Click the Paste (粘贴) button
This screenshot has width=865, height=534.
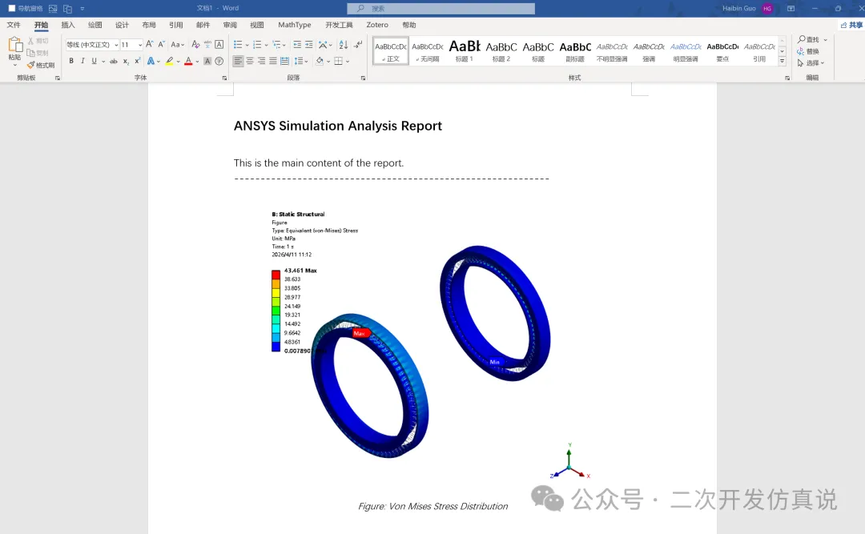(x=15, y=50)
